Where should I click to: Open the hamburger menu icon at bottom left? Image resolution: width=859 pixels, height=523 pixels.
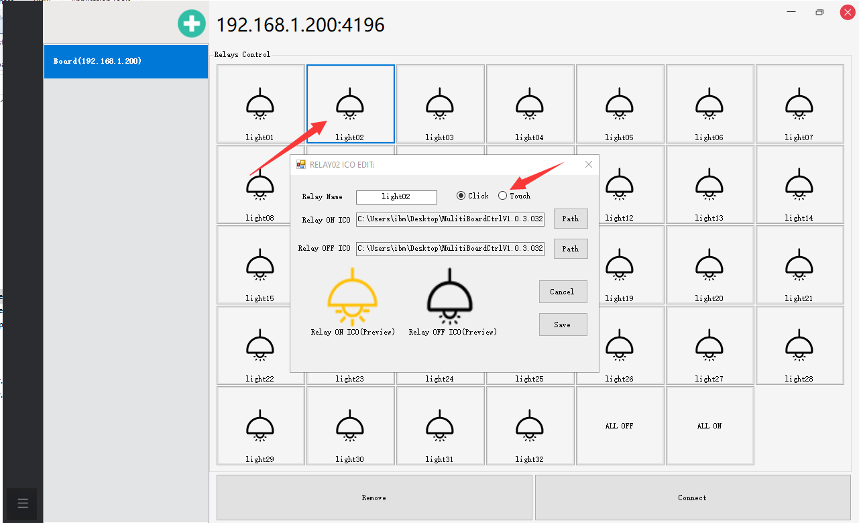pyautogui.click(x=23, y=504)
